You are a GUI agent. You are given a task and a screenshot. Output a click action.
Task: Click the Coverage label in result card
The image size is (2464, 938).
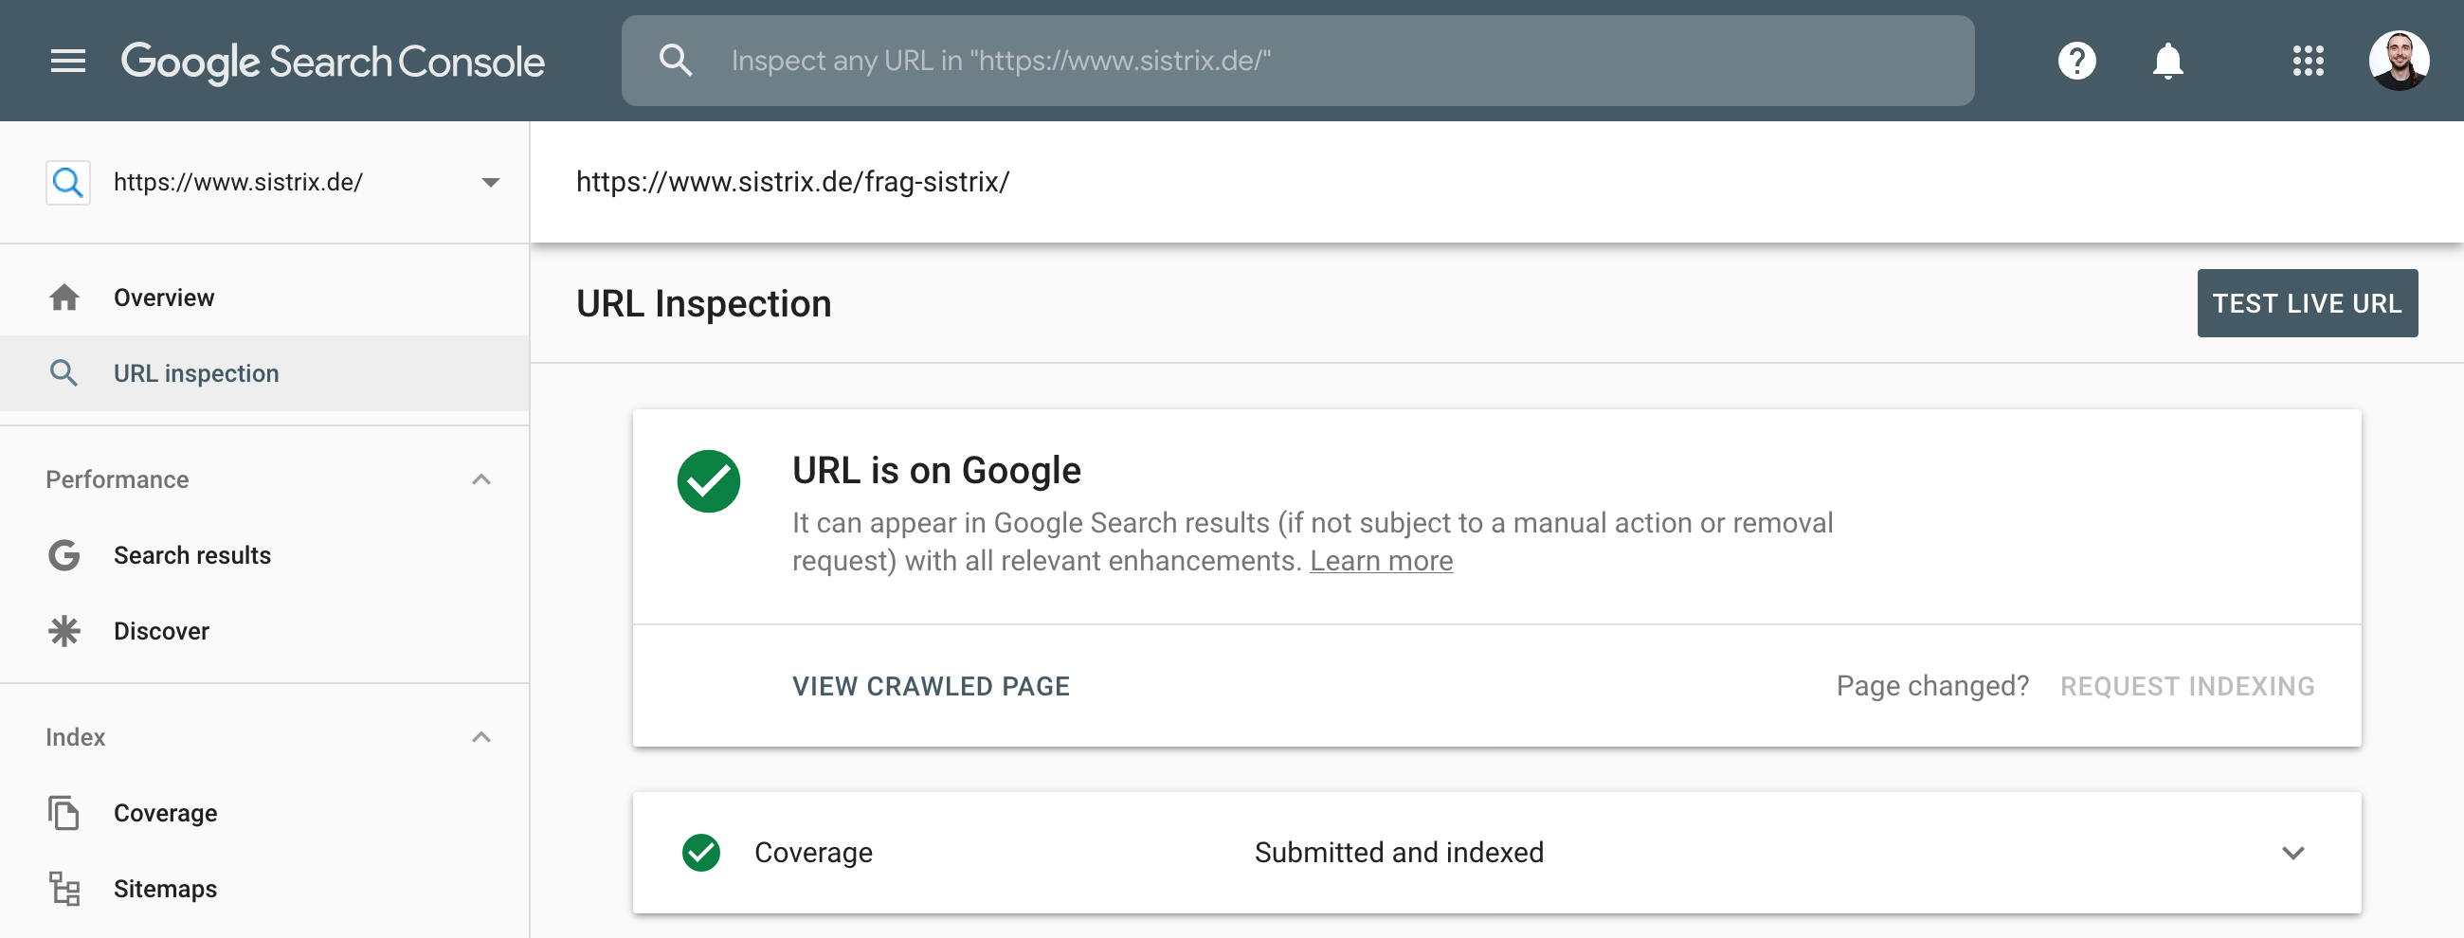point(813,853)
